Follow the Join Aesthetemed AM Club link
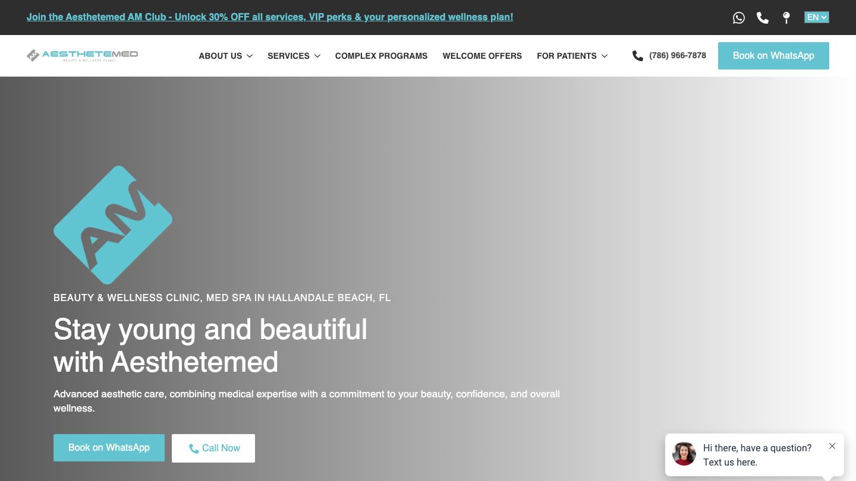 pyautogui.click(x=269, y=17)
